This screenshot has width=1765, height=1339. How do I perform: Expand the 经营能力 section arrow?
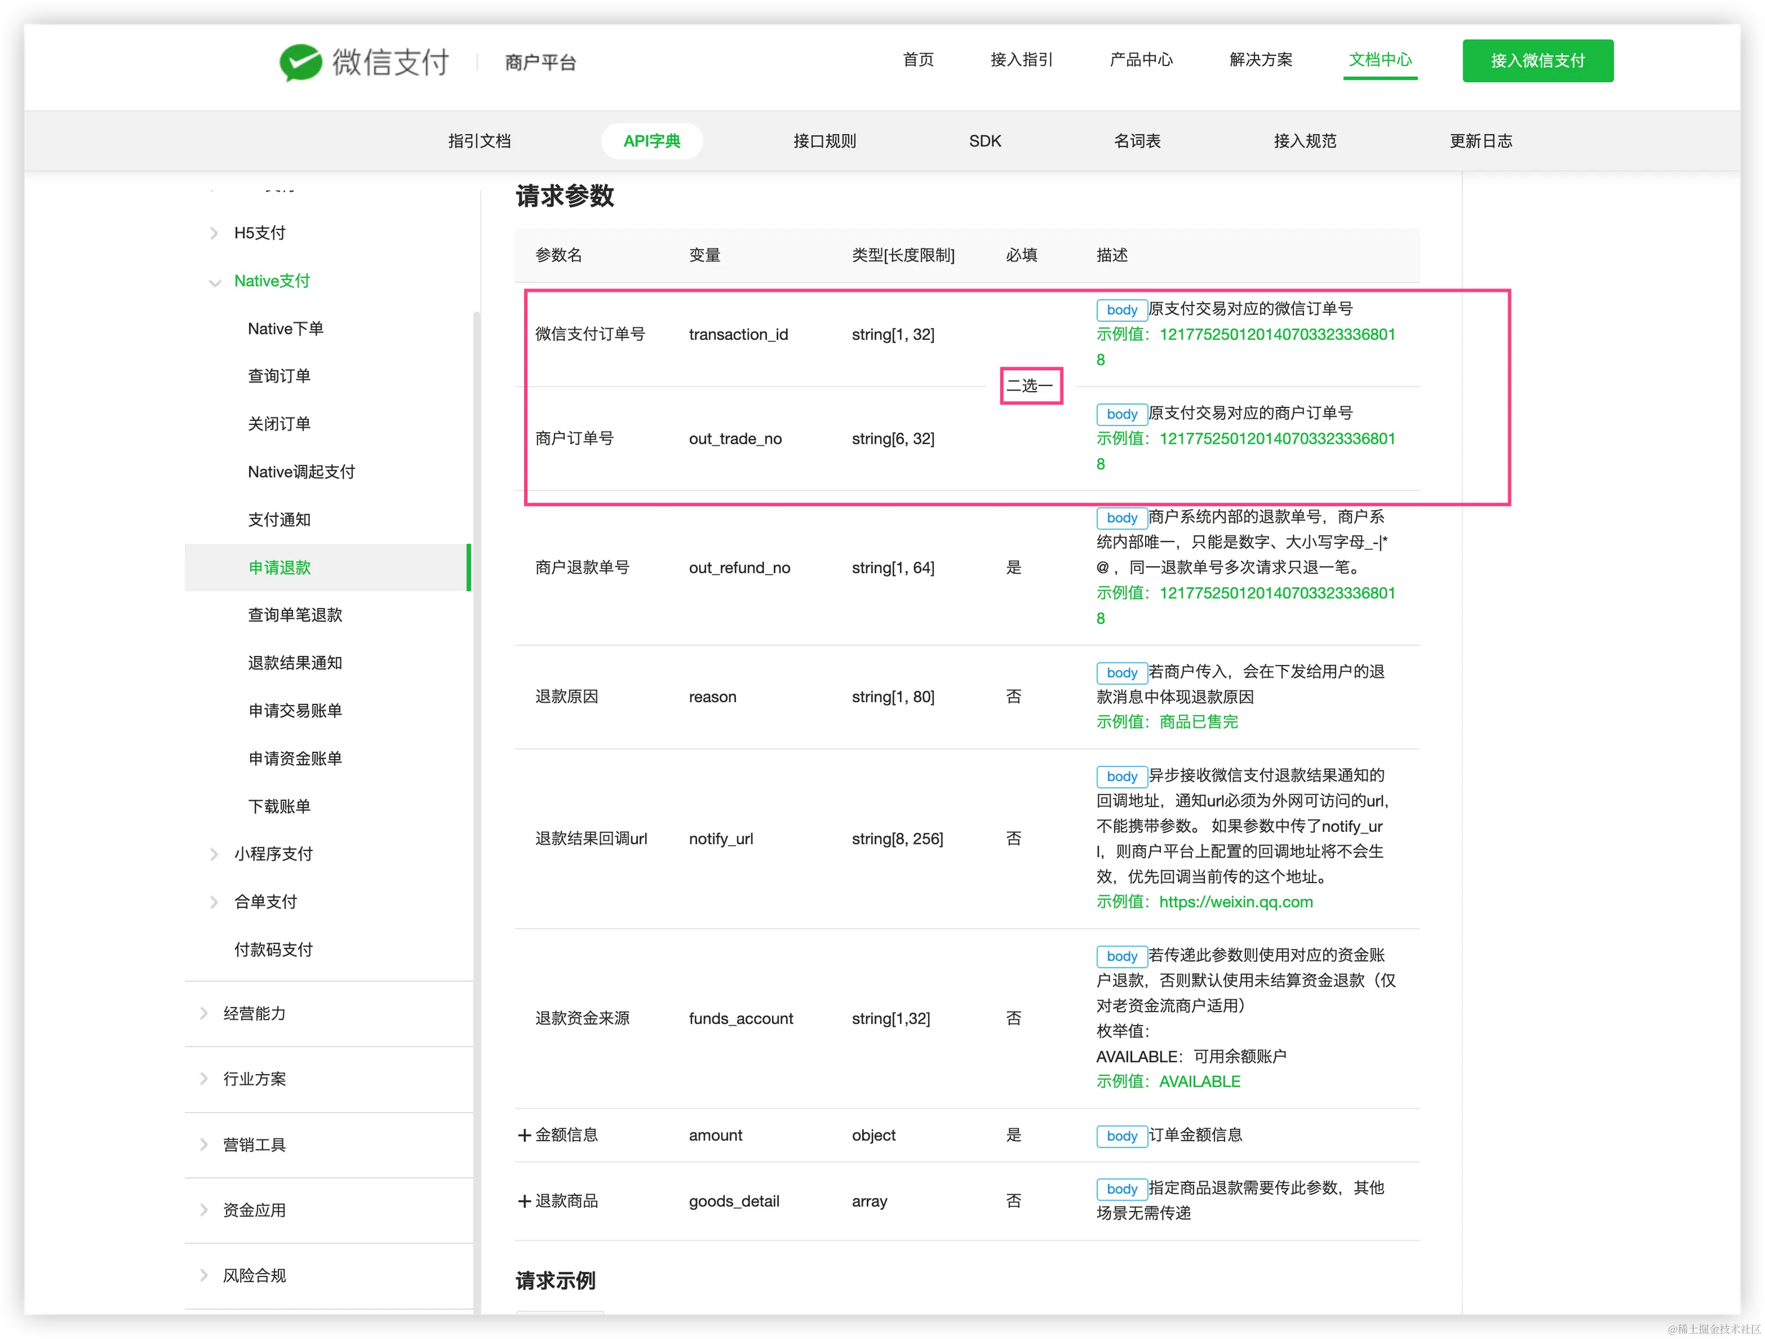(x=204, y=1013)
